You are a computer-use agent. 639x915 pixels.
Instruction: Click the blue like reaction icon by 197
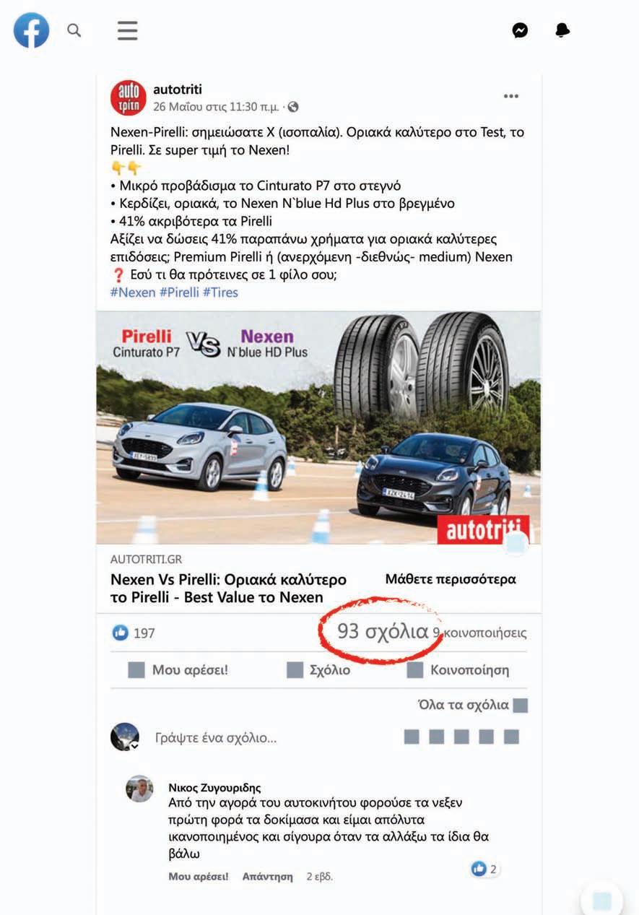click(120, 633)
